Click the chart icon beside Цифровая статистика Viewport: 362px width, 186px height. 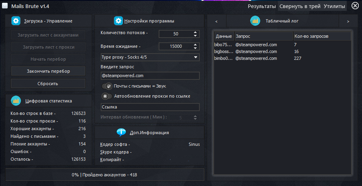[x=16, y=101]
